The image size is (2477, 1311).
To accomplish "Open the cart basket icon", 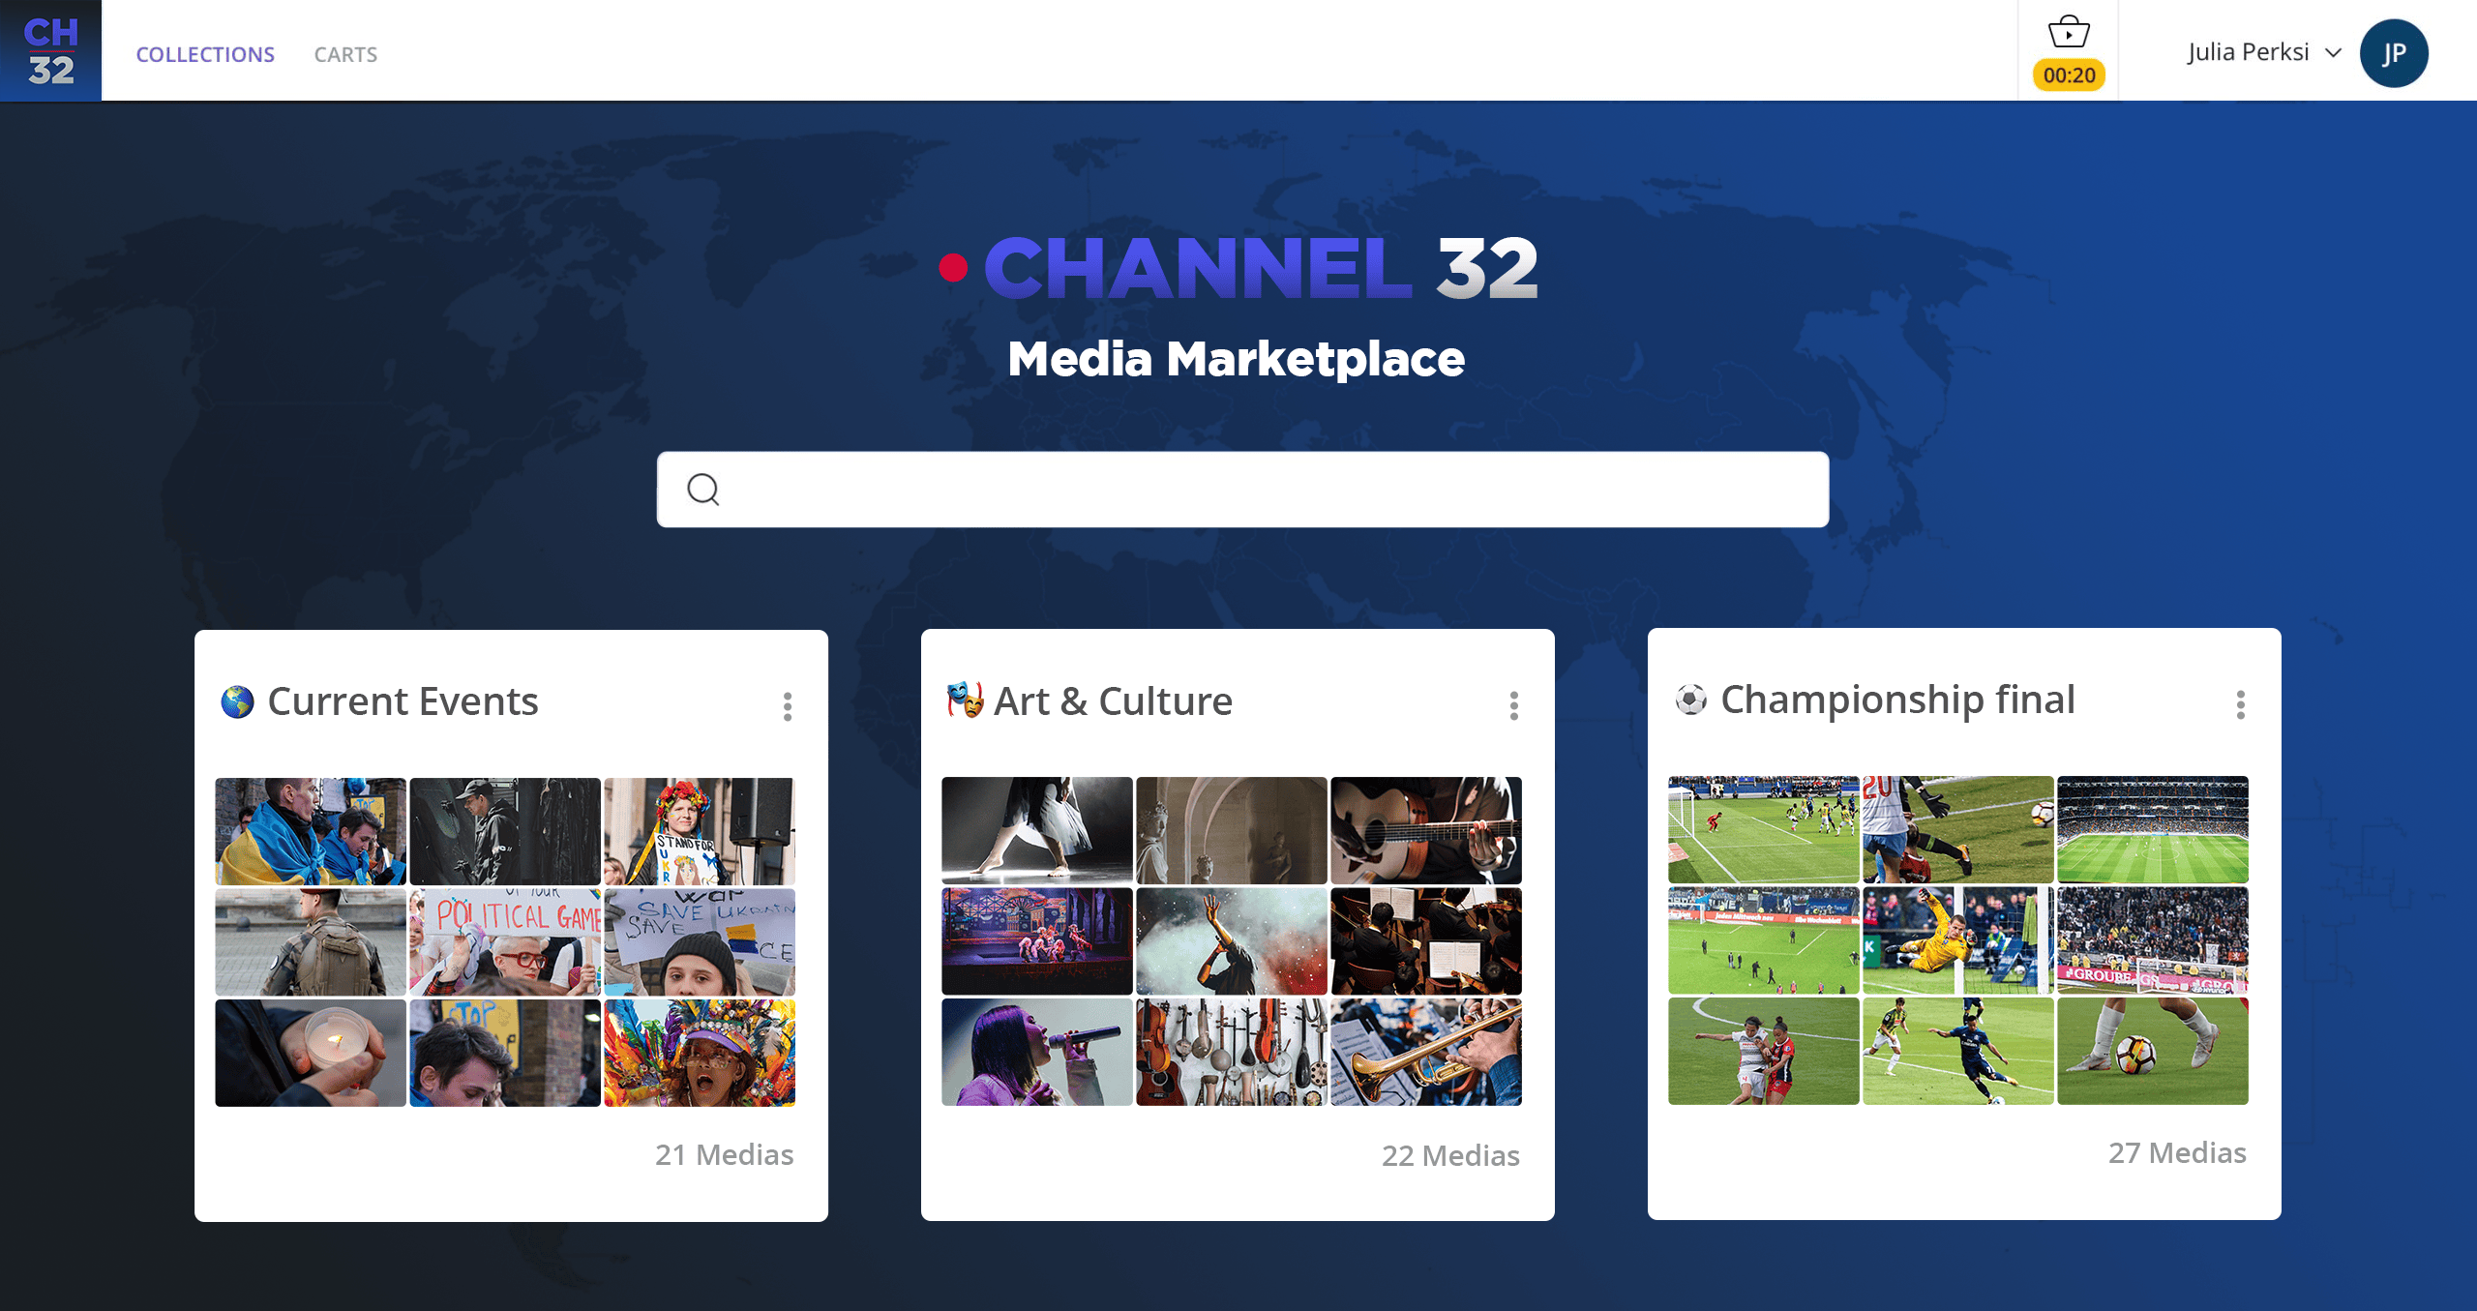I will [2069, 31].
